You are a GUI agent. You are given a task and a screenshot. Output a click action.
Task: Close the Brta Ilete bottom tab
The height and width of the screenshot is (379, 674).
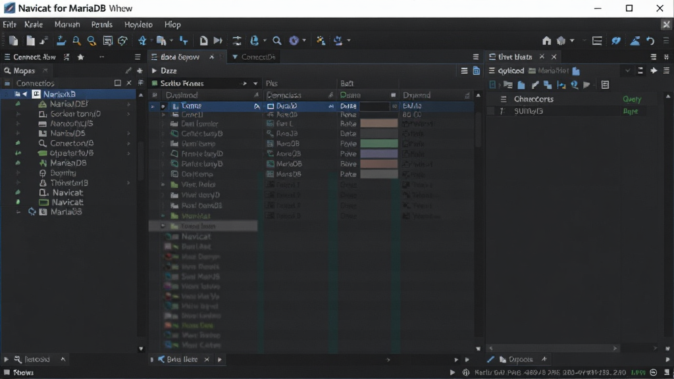pos(207,359)
